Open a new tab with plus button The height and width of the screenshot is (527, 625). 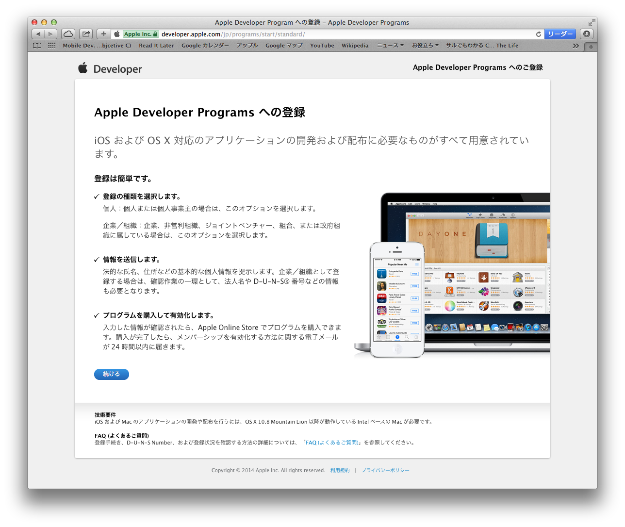pyautogui.click(x=591, y=47)
